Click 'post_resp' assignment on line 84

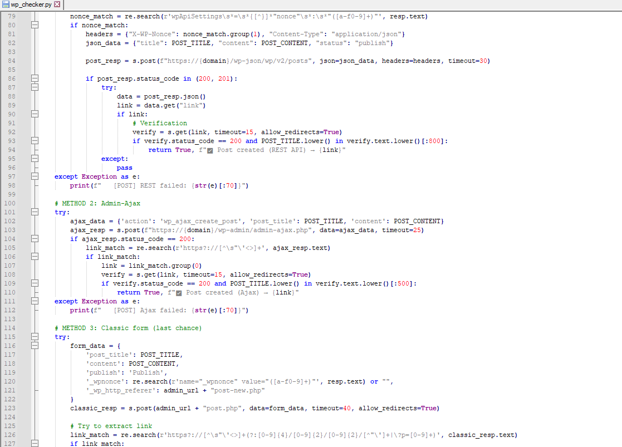[103, 61]
